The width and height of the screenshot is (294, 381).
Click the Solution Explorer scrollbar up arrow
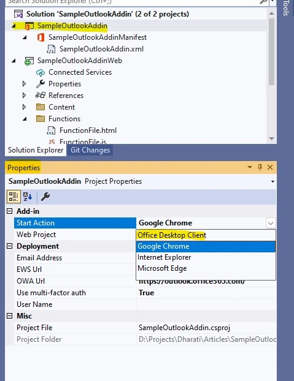coord(272,13)
